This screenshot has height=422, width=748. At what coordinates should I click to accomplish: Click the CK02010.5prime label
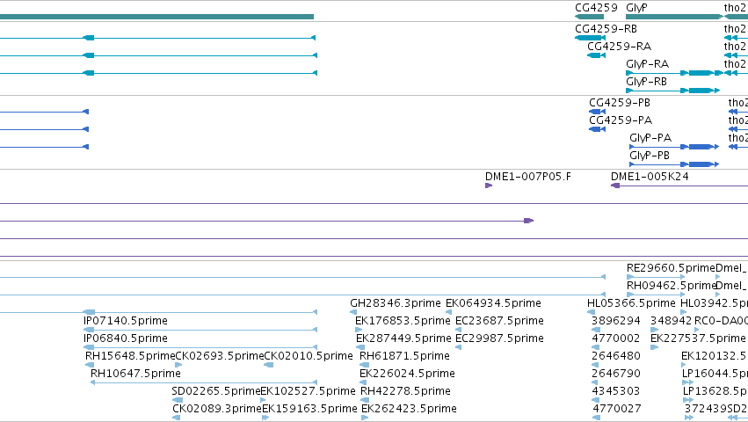[309, 356]
